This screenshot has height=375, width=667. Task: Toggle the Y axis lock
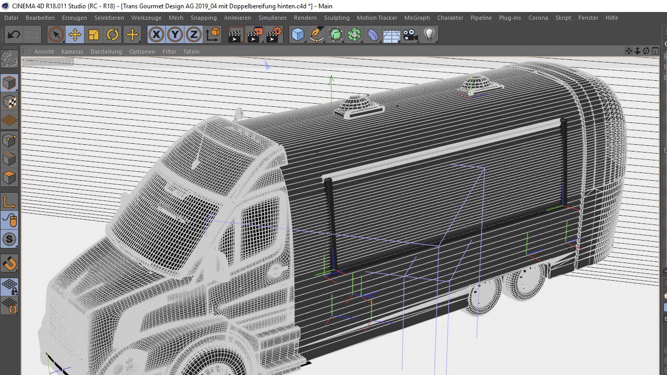tap(175, 35)
